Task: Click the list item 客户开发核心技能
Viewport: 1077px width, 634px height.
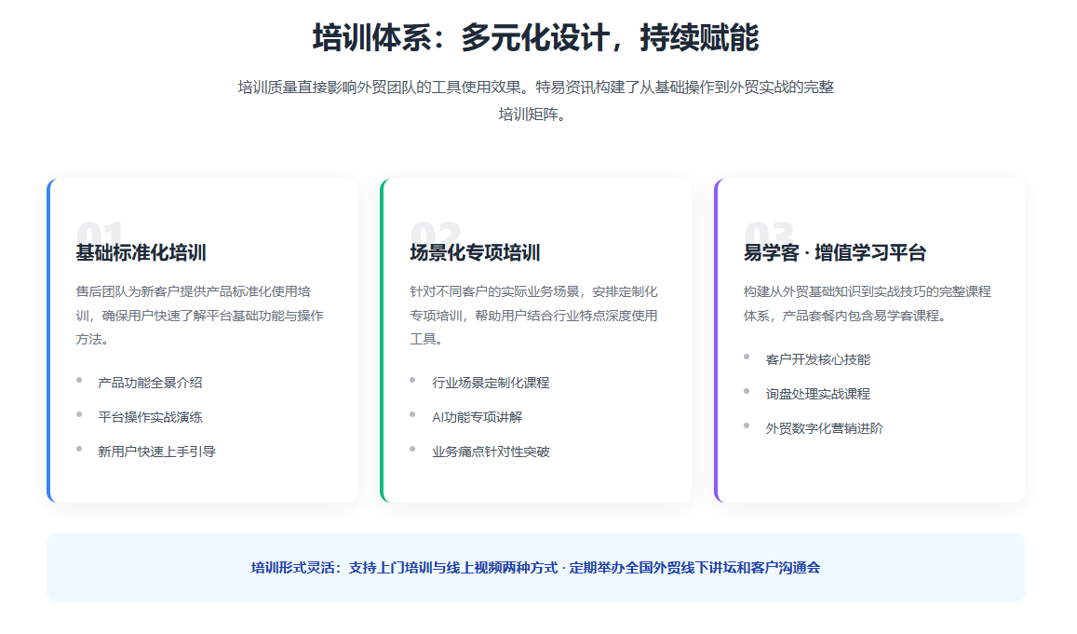Action: click(817, 359)
